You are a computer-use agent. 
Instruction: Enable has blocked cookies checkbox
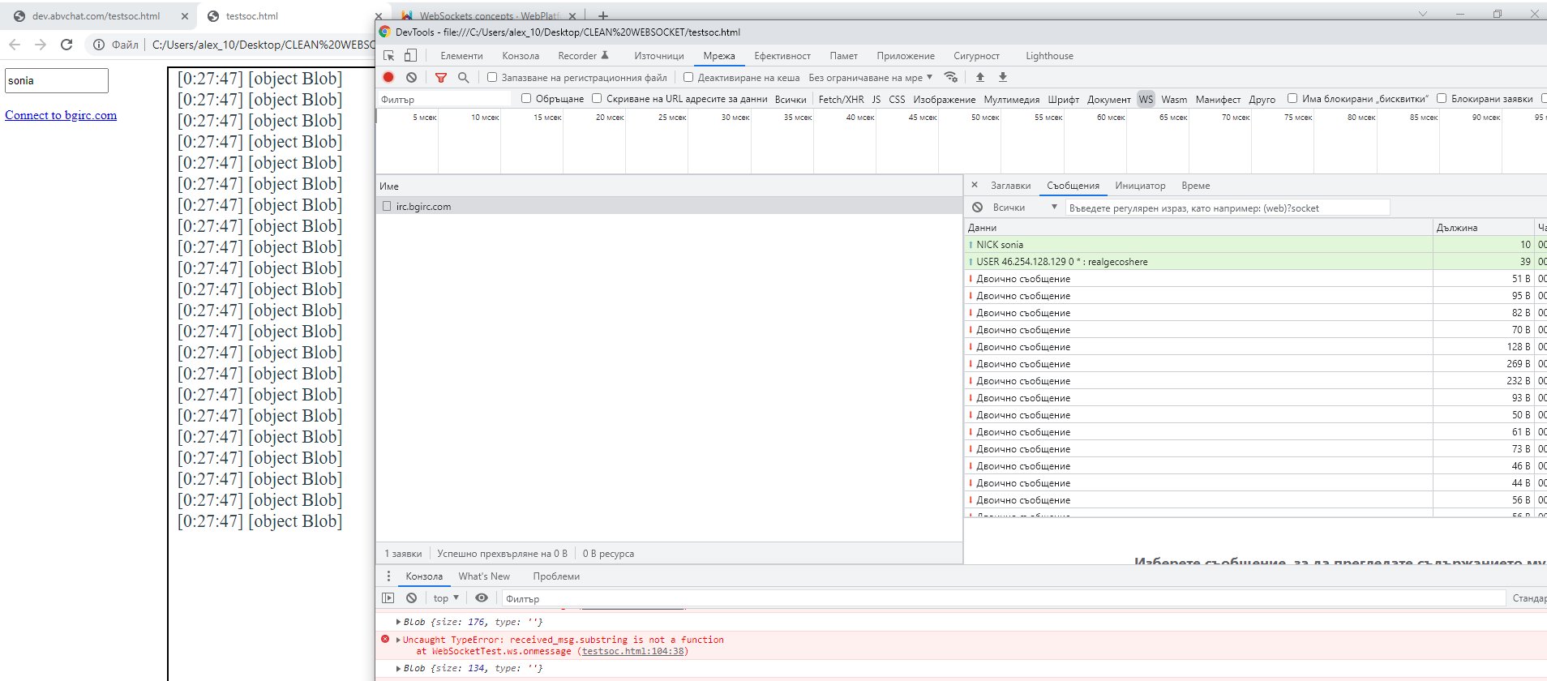coord(1292,99)
